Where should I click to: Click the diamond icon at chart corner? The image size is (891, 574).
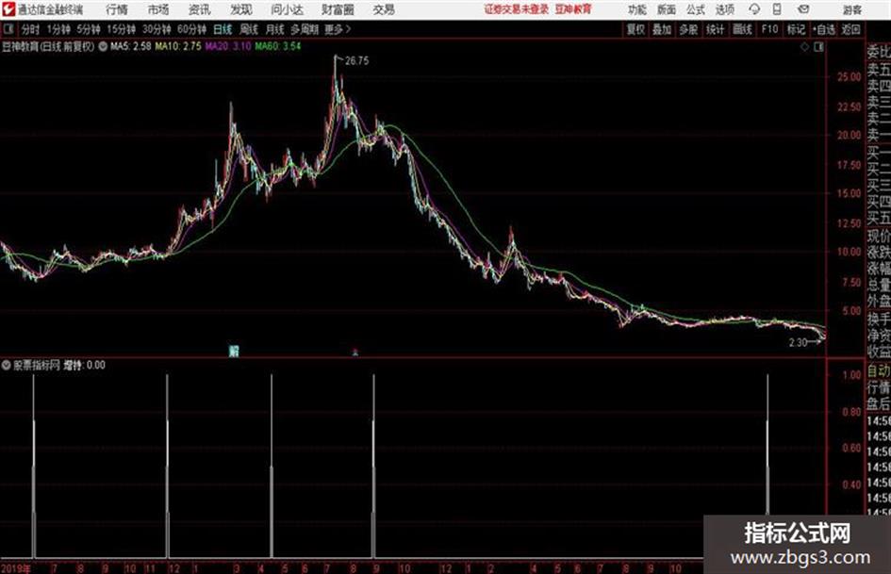pyautogui.click(x=804, y=47)
